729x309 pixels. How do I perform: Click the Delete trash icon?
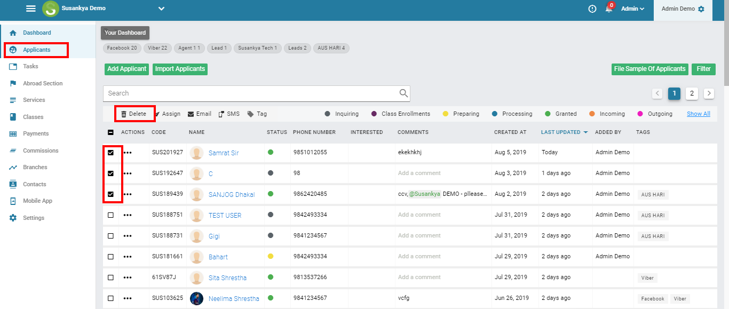[124, 114]
